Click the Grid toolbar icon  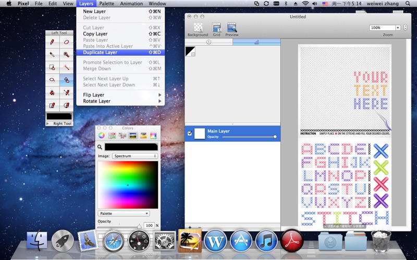click(x=216, y=30)
